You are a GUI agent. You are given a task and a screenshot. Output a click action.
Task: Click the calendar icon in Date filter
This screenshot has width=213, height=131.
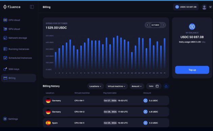coord(157,86)
